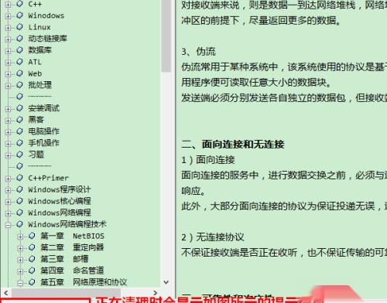Click the tree panel's scroll-right arrow
387x303 pixels.
(x=155, y=293)
